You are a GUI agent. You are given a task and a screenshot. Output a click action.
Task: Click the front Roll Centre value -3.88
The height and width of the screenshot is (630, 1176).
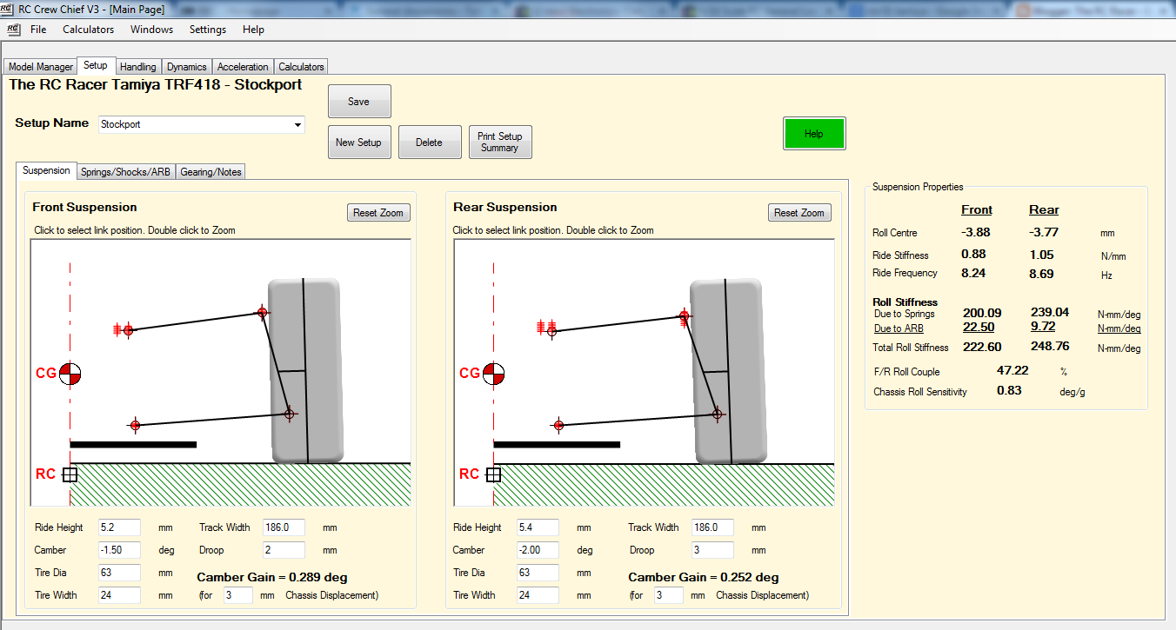pos(976,232)
